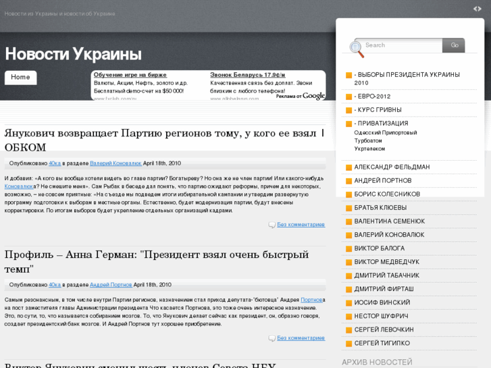The width and height of the screenshot is (491, 368).
Task: Open the ВИКТОР МЕДВЕДЧУК category
Action: (387, 262)
